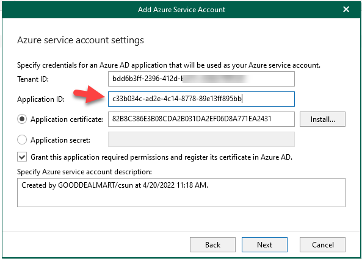Cancel the Azure service account wizard

(322, 245)
